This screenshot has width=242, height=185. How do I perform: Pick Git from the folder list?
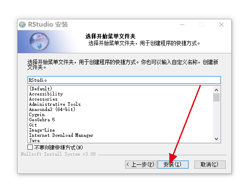coord(33,125)
